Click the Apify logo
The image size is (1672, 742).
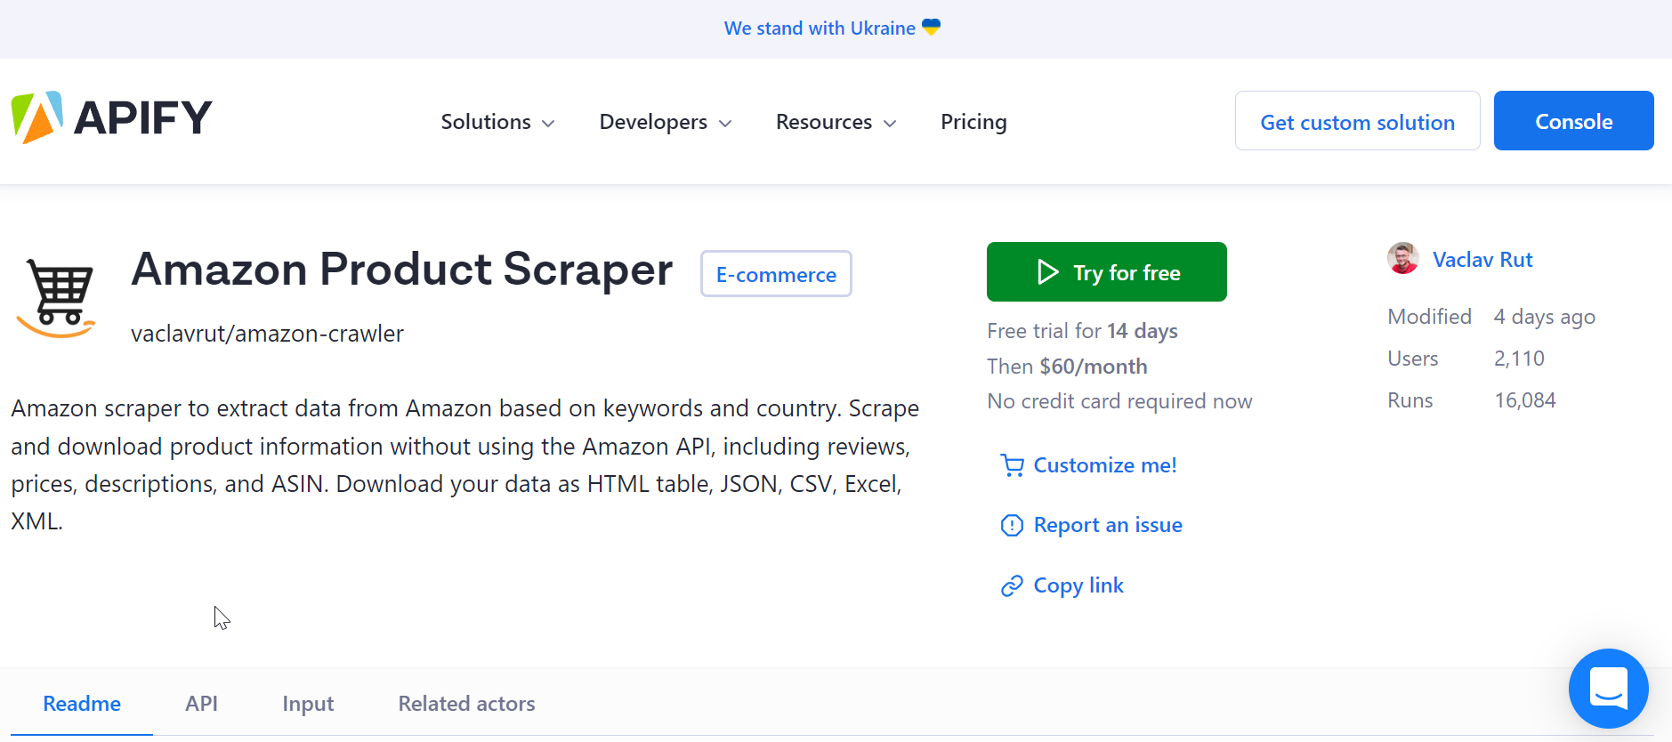(111, 117)
